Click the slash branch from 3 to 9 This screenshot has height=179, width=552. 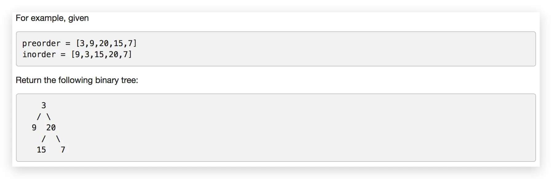pyautogui.click(x=39, y=117)
